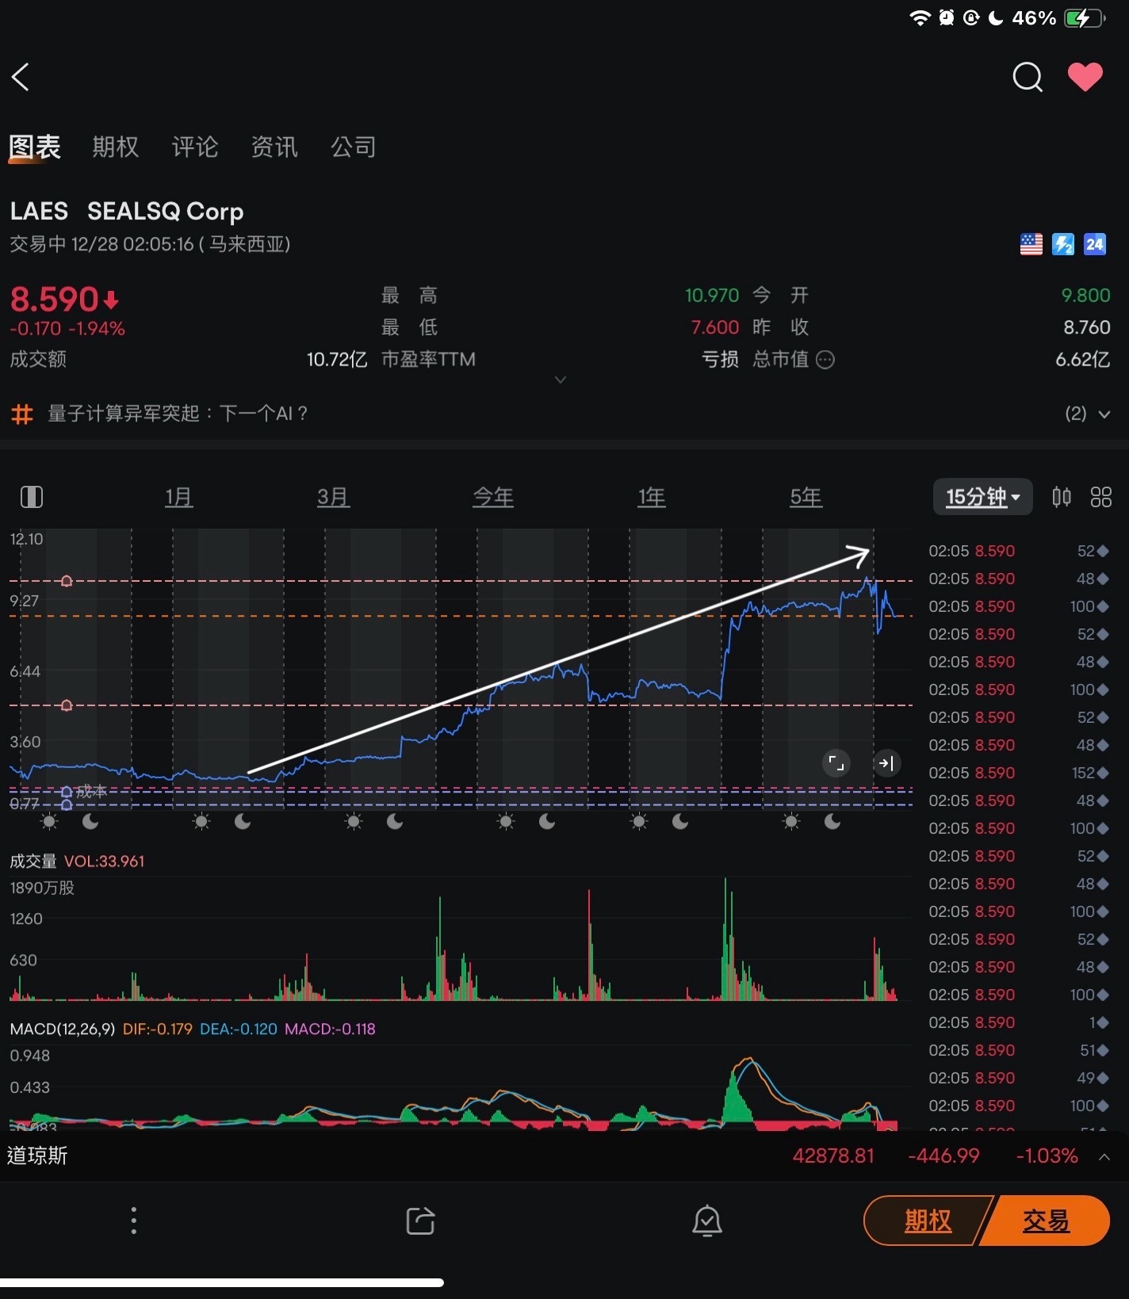Tap the LAES SEALSQ Corp title
The height and width of the screenshot is (1299, 1129).
click(x=127, y=211)
